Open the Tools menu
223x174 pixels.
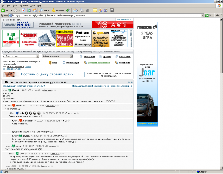pyautogui.click(x=32, y=6)
